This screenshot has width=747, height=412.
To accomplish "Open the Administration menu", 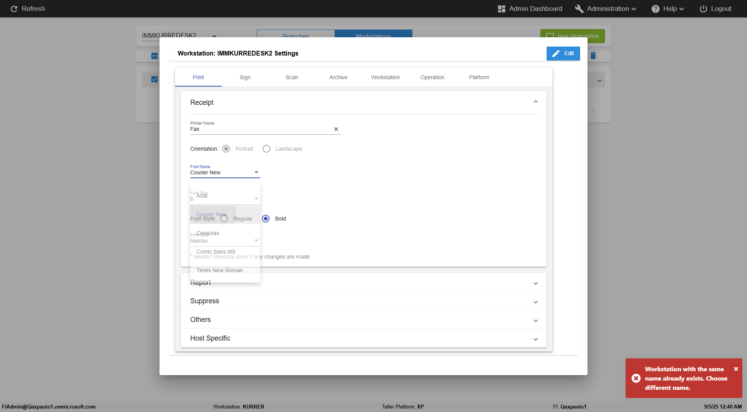I will (x=606, y=9).
